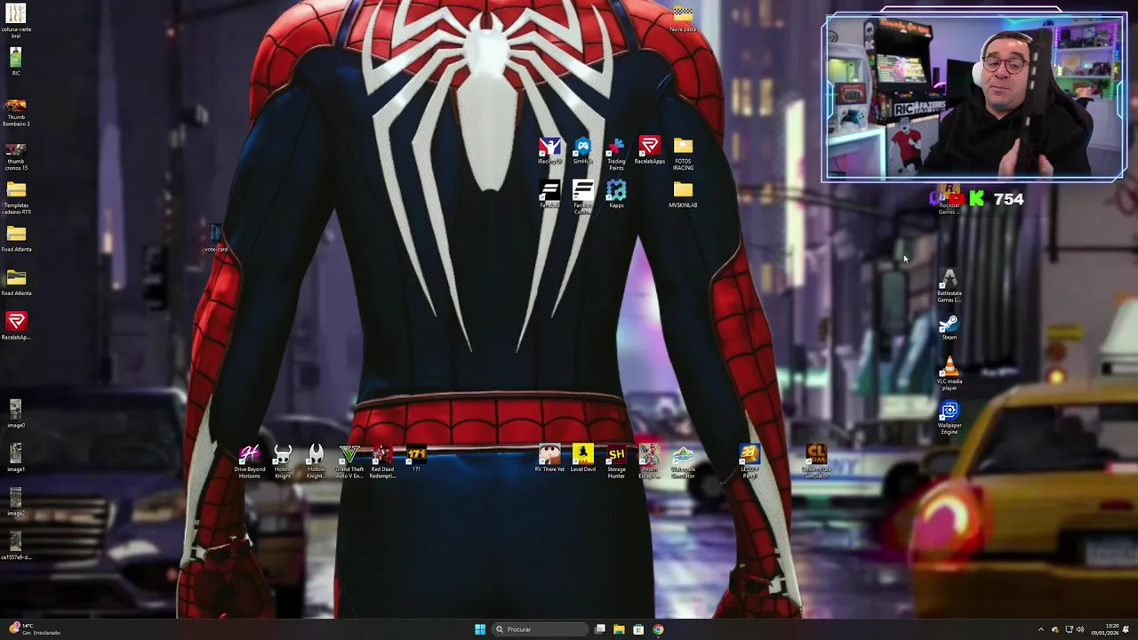
Task: Open Templates cadeiras RTR folder
Action: [16, 197]
